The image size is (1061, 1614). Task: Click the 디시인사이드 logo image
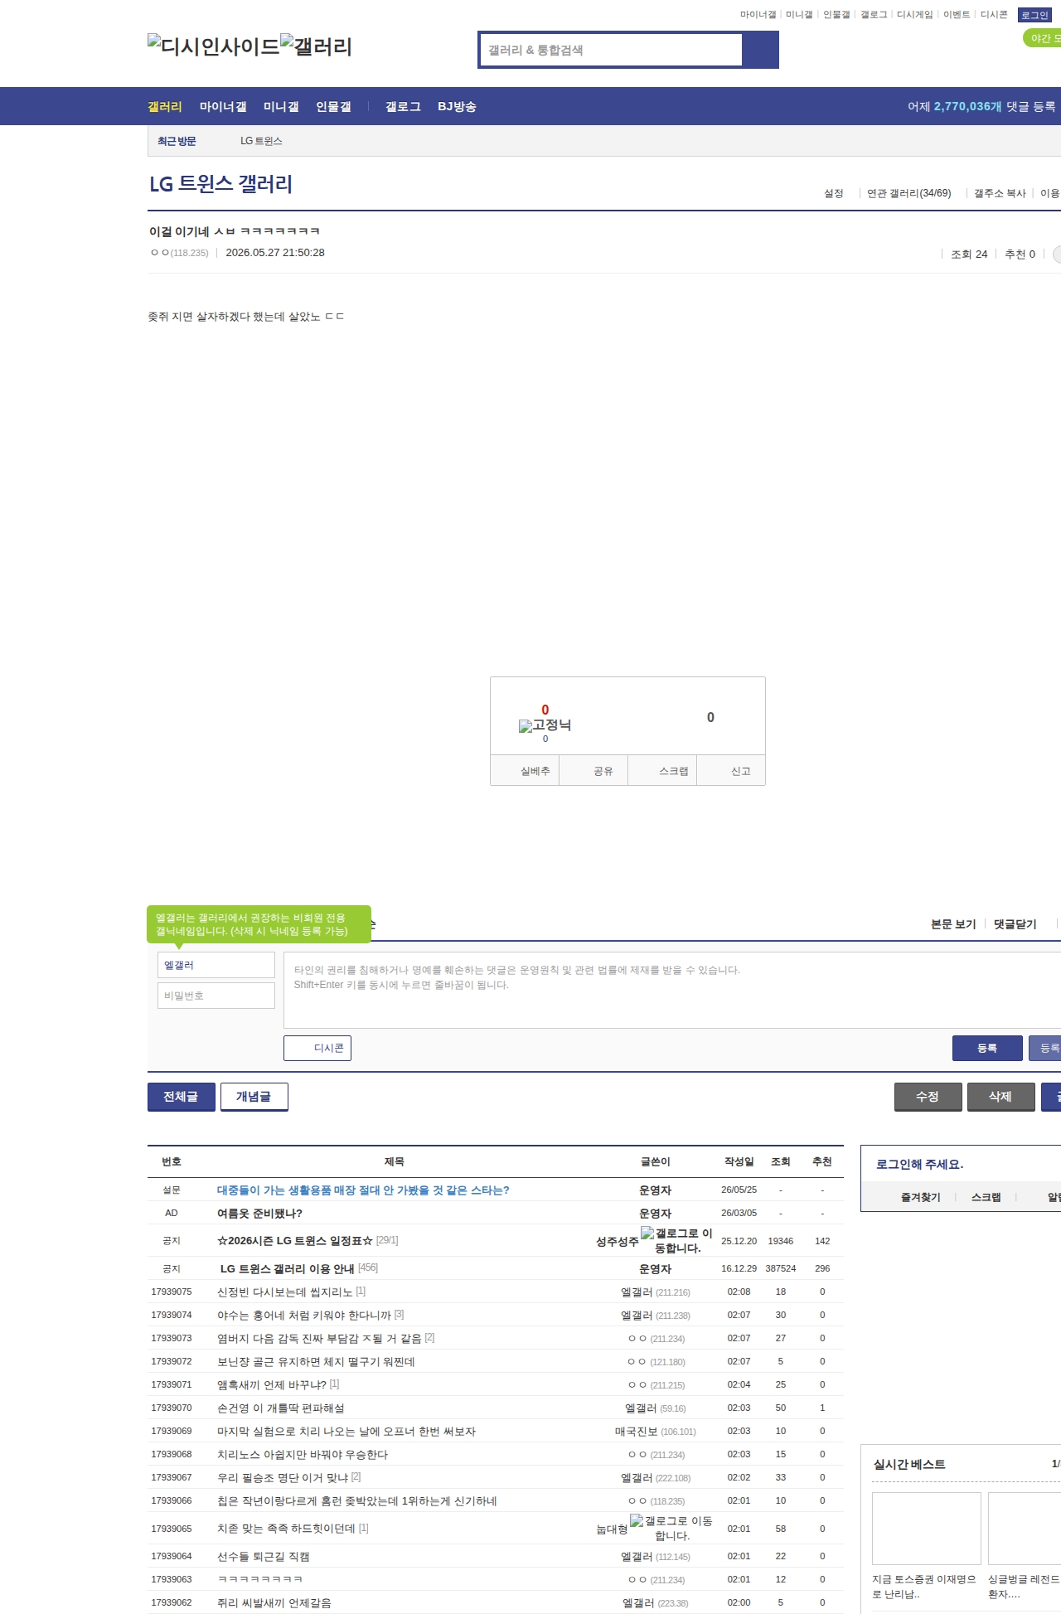[214, 46]
